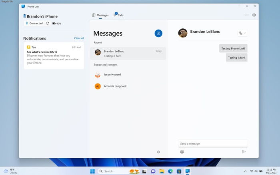The height and width of the screenshot is (175, 280).
Task: Open the Chat app in the taskbar
Action: click(153, 171)
